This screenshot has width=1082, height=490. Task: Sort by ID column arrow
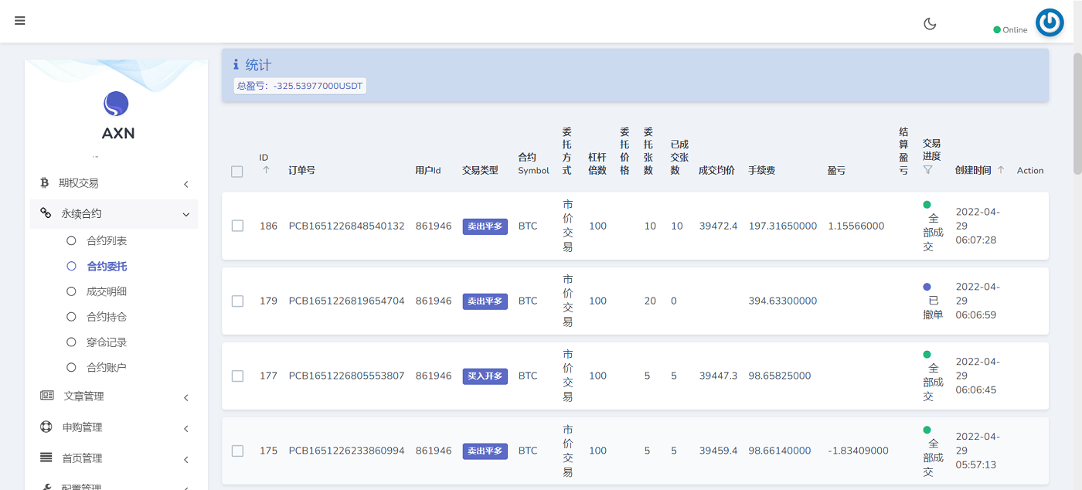tap(266, 170)
